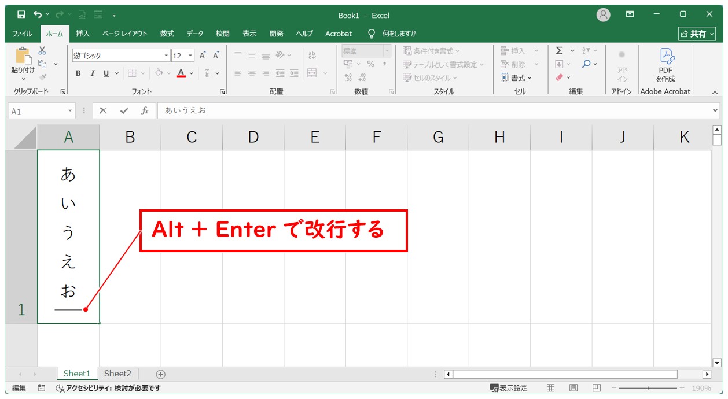Click the Name Box field showing A1
Viewport: 728px width, 399px height.
coord(38,111)
